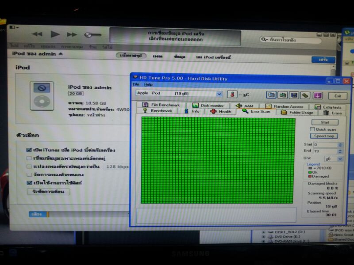354x265 pixels.
Task: Toggle the 'เปิดใช้งานการใช้ดิสก์' checkbox
Action: [29, 182]
